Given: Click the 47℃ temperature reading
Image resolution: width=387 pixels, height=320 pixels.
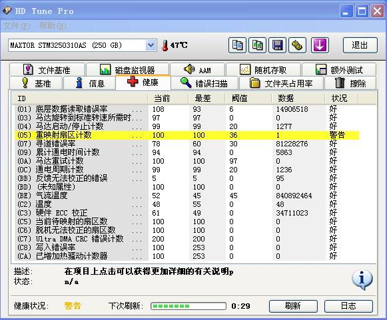Looking at the screenshot, I should click(x=179, y=45).
